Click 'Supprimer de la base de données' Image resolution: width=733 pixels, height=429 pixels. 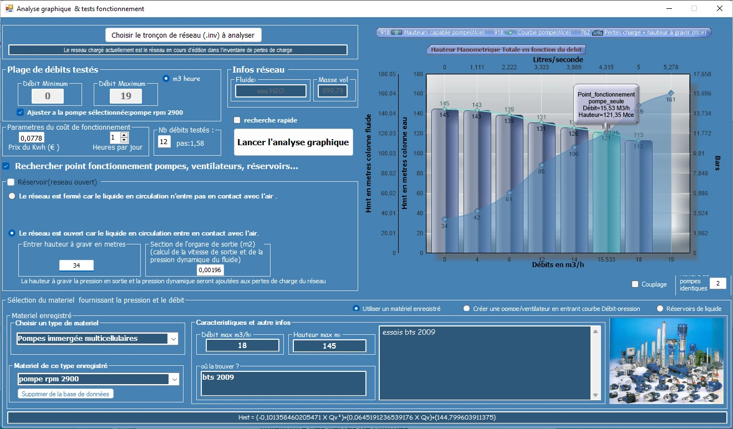[66, 394]
